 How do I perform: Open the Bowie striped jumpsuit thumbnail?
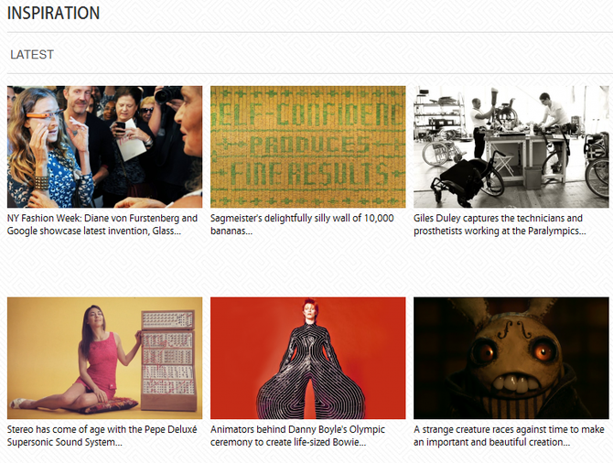308,358
